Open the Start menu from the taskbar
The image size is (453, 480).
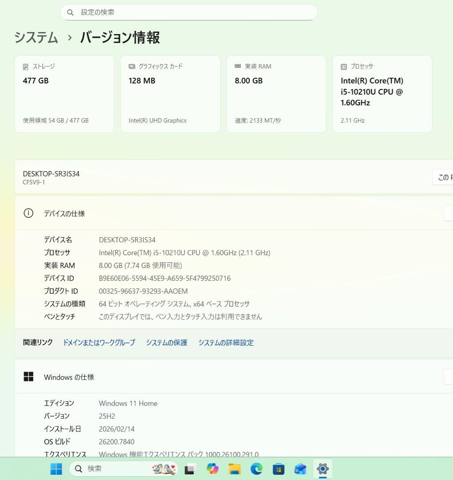pos(56,469)
